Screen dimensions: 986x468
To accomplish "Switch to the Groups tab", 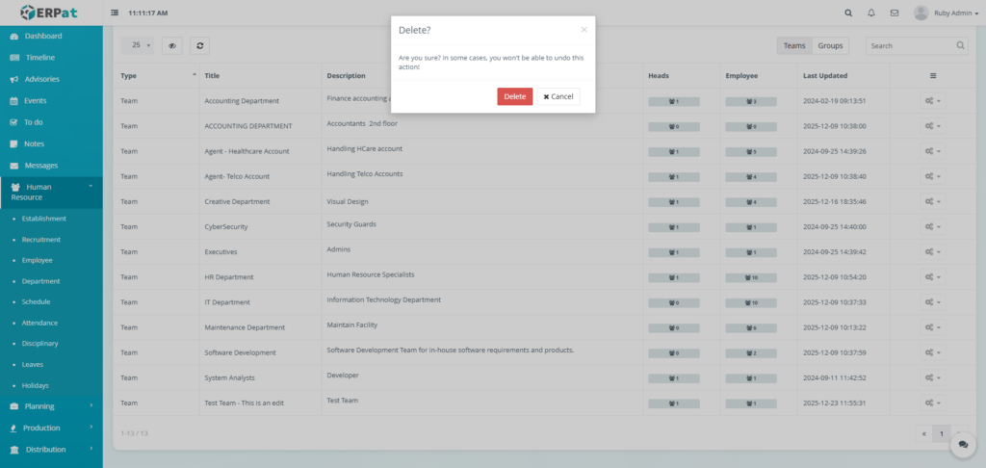I will (830, 45).
